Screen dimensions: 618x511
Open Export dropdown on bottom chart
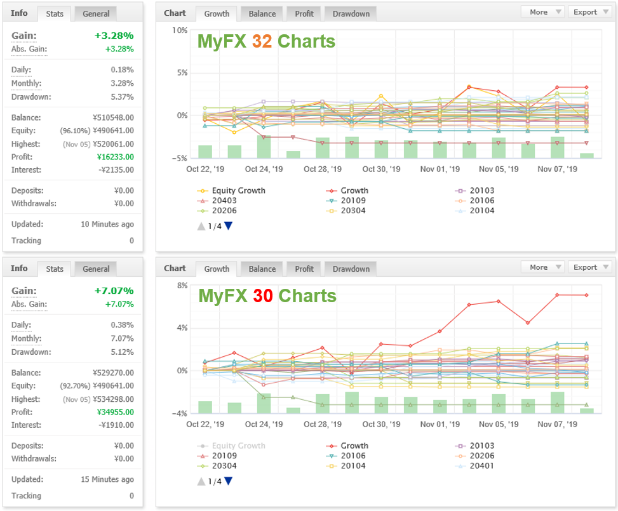[x=589, y=267]
